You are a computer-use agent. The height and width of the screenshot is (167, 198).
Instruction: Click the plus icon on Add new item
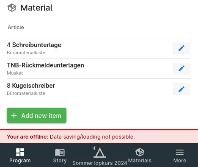pos(14,115)
